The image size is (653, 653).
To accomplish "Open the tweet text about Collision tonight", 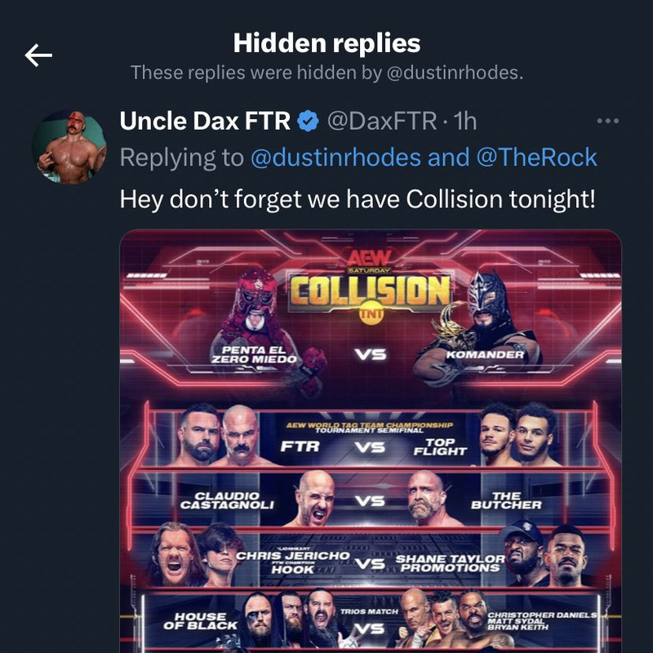I will tap(358, 199).
